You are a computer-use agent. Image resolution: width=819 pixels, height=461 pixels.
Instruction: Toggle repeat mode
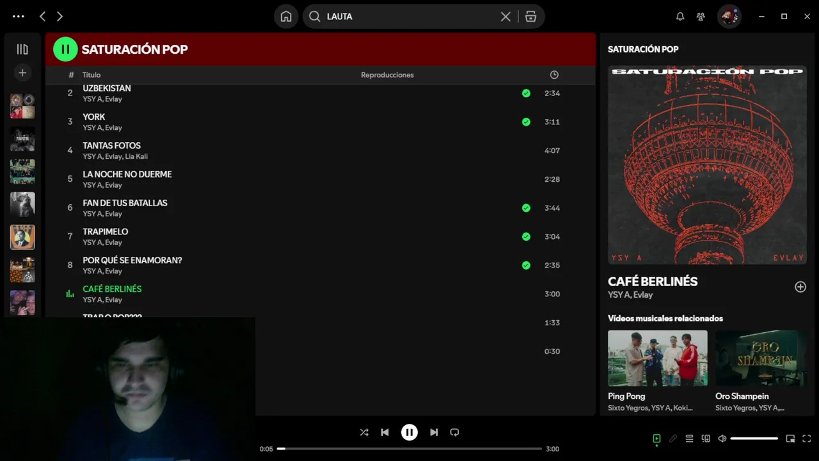coord(454,432)
